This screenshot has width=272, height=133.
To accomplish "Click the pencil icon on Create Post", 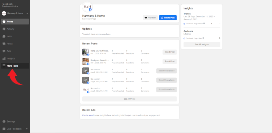I will [162, 18].
